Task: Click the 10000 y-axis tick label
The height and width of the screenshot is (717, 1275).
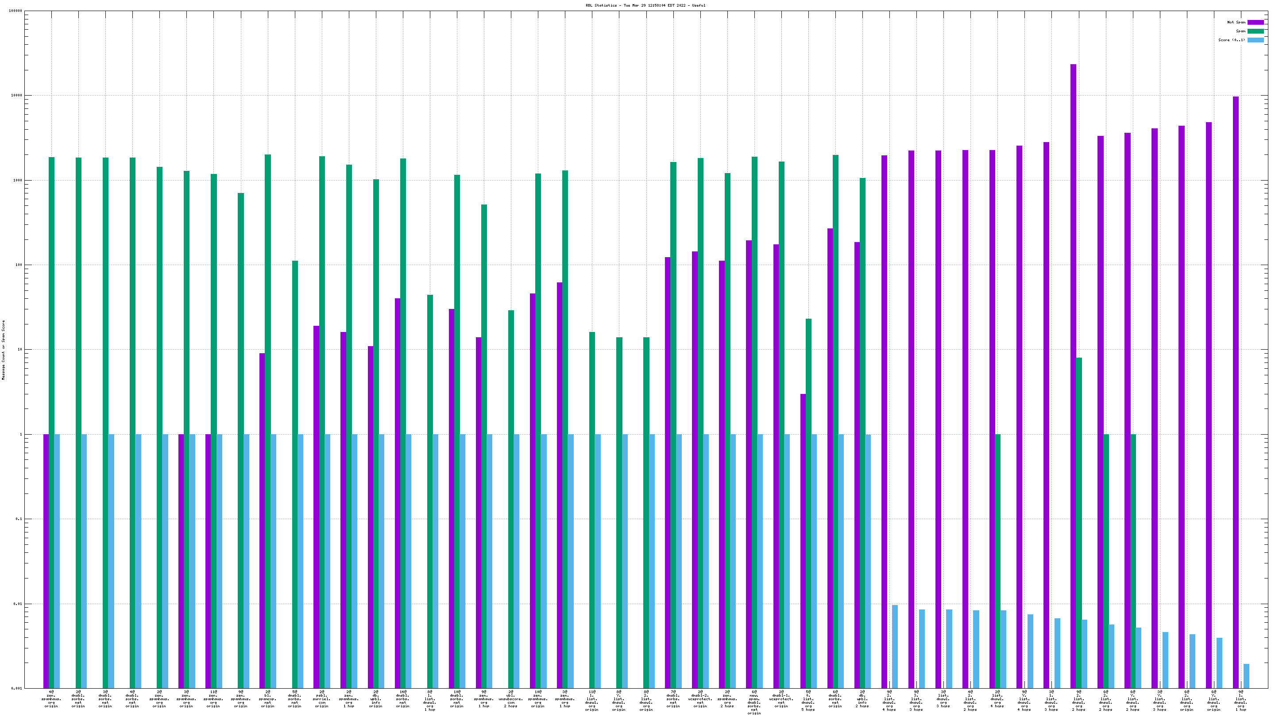Action: pyautogui.click(x=16, y=96)
